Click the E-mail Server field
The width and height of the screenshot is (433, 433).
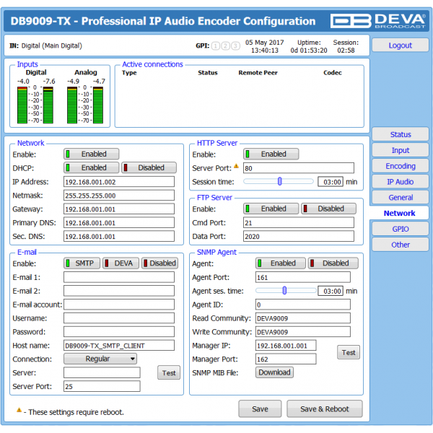coord(102,372)
